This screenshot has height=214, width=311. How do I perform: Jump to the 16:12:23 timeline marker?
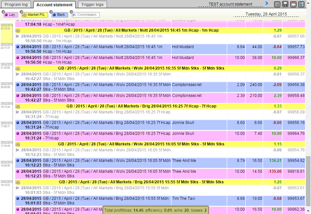[x=7, y=183]
